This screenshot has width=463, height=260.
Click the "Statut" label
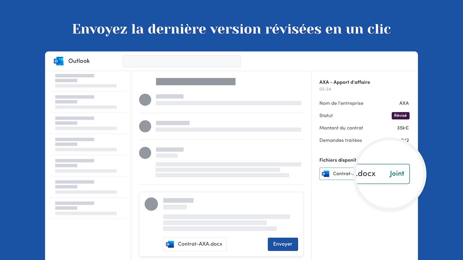pyautogui.click(x=326, y=115)
